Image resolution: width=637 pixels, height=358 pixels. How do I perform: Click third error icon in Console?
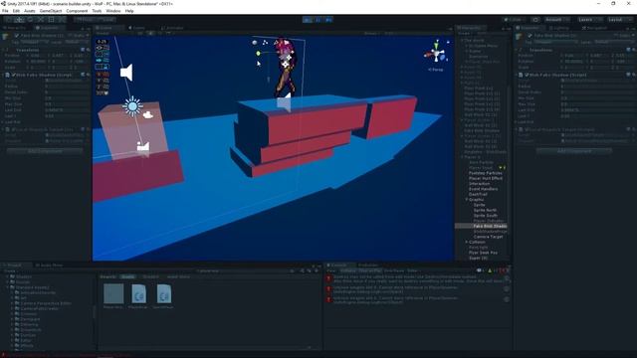[328, 299]
